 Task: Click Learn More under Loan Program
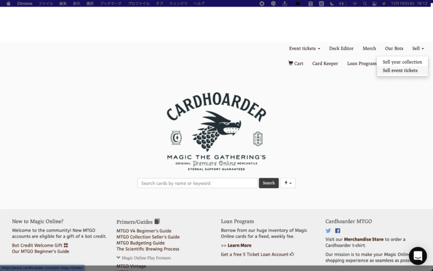239,246
